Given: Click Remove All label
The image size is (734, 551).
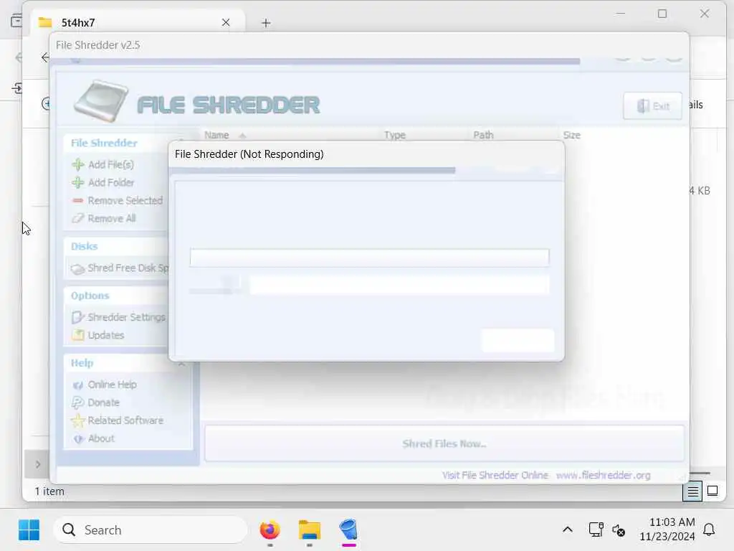Looking at the screenshot, I should tap(111, 218).
